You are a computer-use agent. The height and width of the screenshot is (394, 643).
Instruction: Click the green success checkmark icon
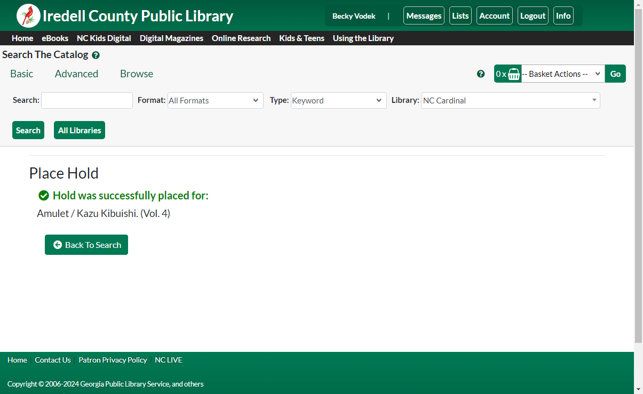coord(44,196)
